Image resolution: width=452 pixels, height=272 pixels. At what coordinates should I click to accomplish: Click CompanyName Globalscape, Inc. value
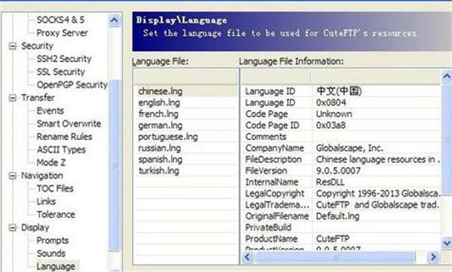[350, 148]
